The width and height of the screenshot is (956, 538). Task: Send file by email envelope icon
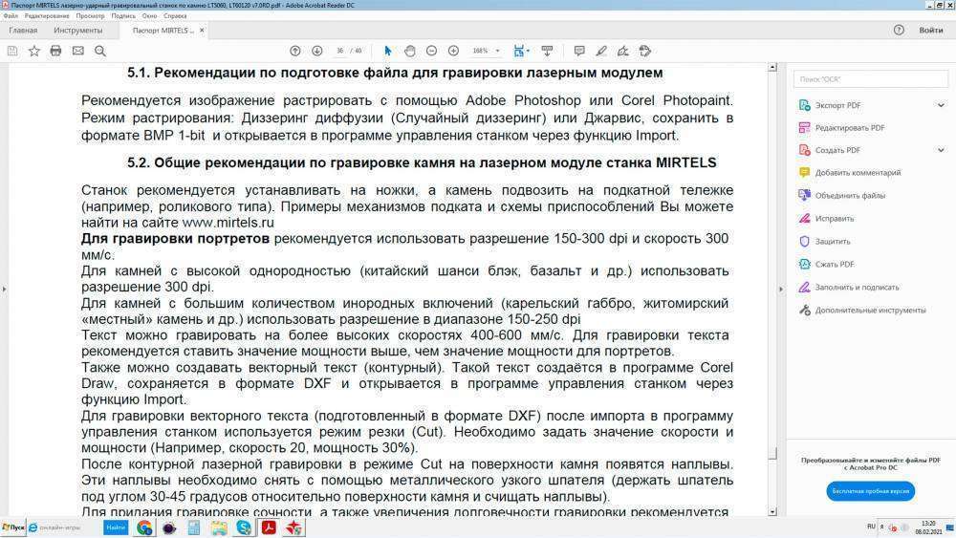78,52
